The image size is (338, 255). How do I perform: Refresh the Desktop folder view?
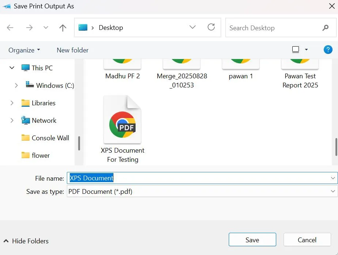[211, 27]
